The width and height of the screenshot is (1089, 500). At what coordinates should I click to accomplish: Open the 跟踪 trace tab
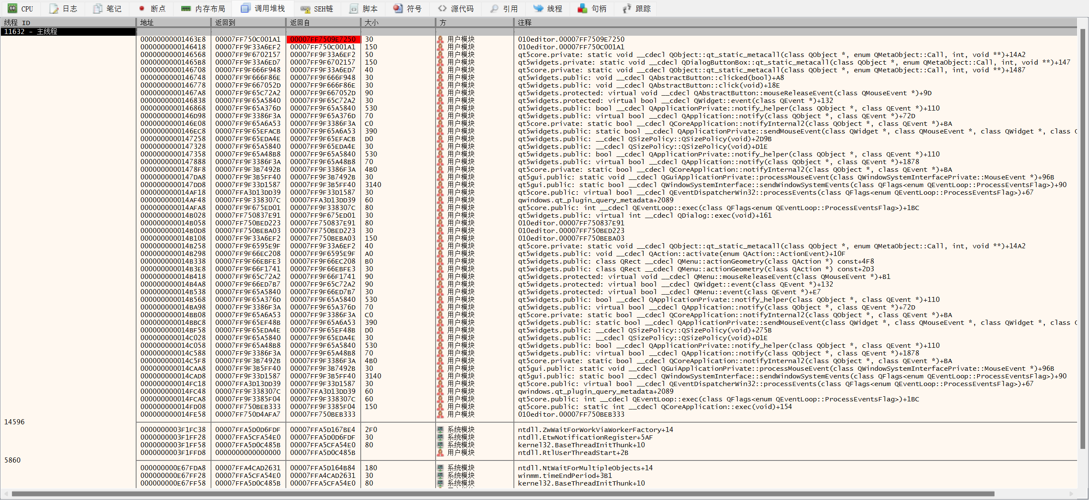coord(642,9)
